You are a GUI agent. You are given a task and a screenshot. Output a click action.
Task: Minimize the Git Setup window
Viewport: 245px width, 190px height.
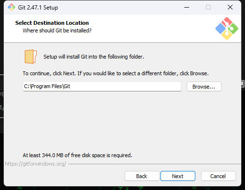point(187,7)
